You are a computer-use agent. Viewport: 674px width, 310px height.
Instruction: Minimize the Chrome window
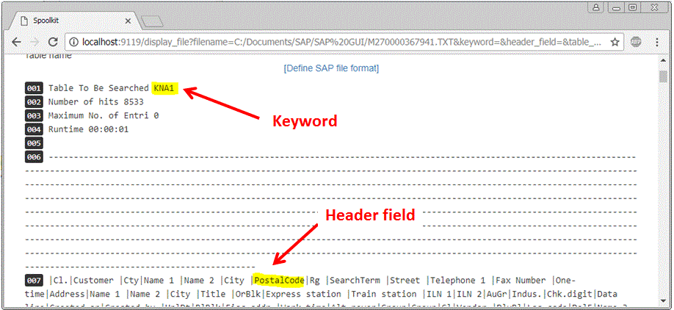616,7
